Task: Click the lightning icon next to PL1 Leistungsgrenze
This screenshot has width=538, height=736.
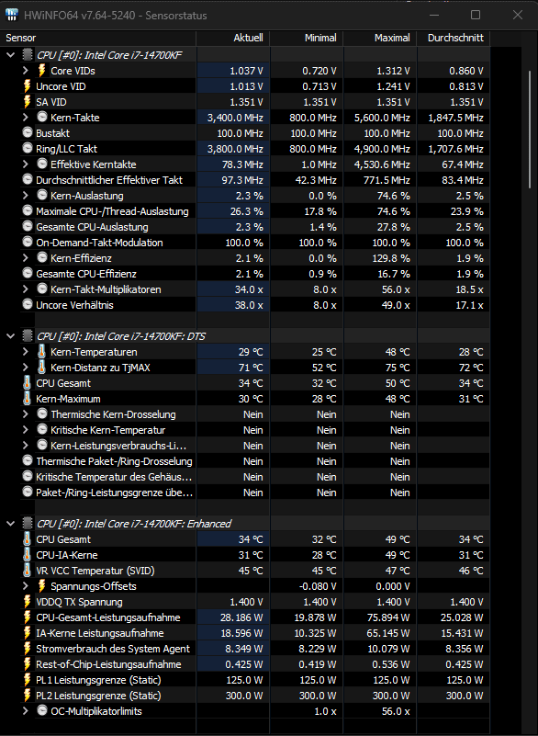Action: pos(28,680)
